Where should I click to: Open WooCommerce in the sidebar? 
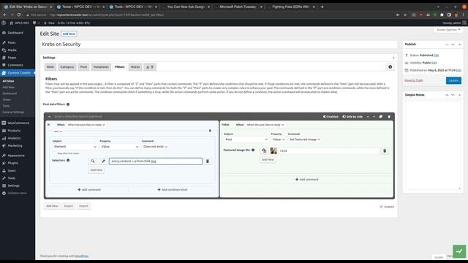(x=18, y=123)
